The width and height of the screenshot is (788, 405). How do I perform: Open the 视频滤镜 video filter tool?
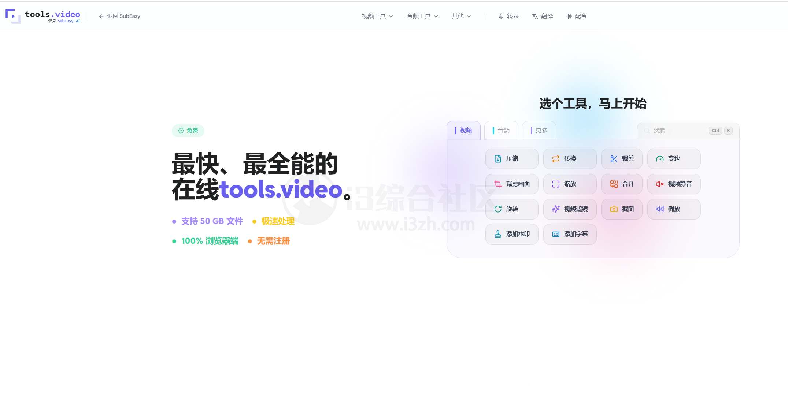tap(570, 209)
